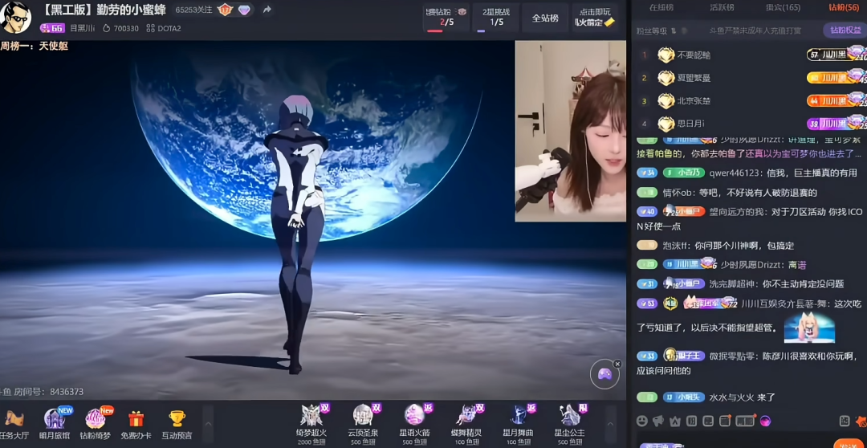Viewport: 867px width, 448px height.
Task: Switch to the 贵宾(165) tab
Action: pyautogui.click(x=784, y=7)
